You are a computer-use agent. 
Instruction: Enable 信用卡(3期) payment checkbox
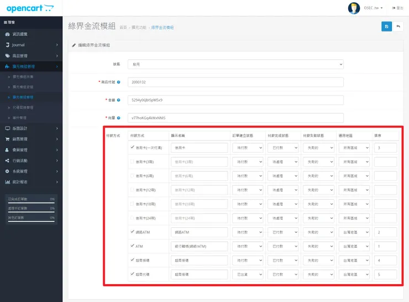click(132, 162)
